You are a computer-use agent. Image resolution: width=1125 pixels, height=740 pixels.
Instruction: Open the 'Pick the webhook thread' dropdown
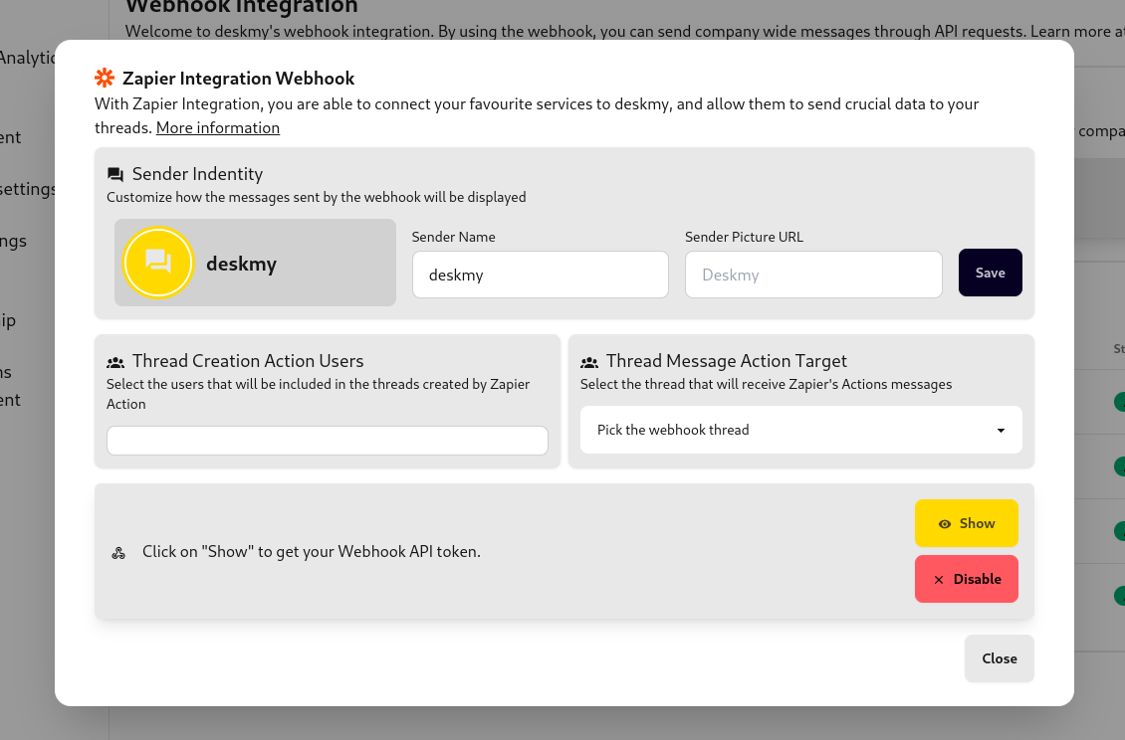(800, 430)
